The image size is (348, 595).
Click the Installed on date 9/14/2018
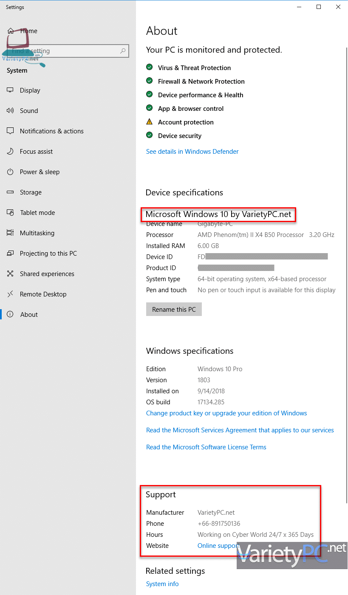211,391
